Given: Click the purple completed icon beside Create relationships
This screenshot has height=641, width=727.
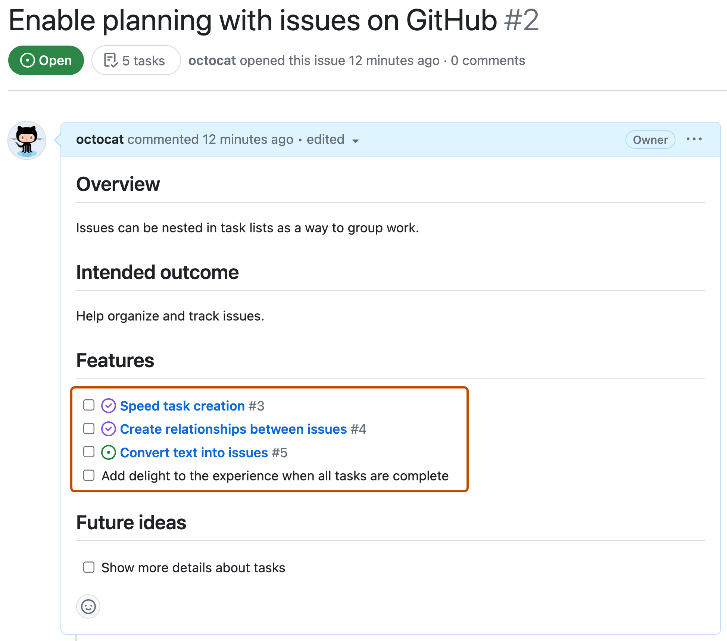Looking at the screenshot, I should pyautogui.click(x=108, y=429).
